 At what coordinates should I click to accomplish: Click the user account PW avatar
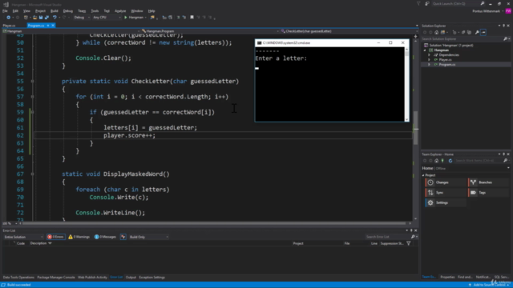tap(508, 11)
